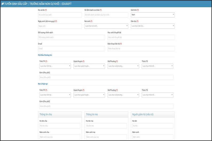Click the Học sinh khuyết tật field

[x=141, y=37]
